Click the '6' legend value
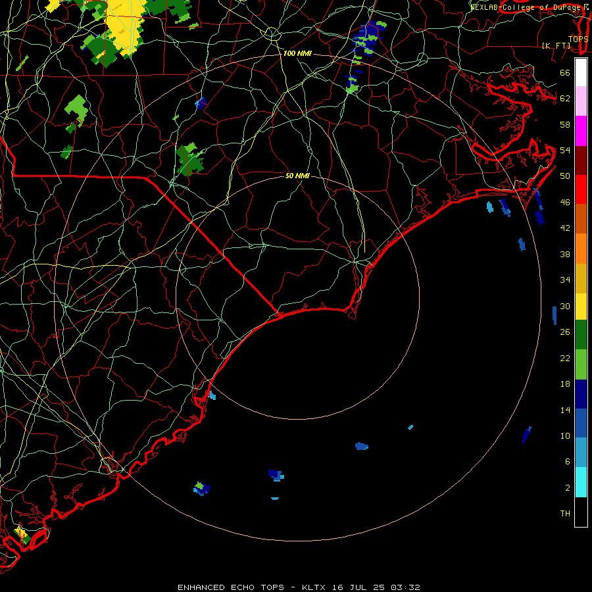Screen dimensions: 592x592 point(568,462)
